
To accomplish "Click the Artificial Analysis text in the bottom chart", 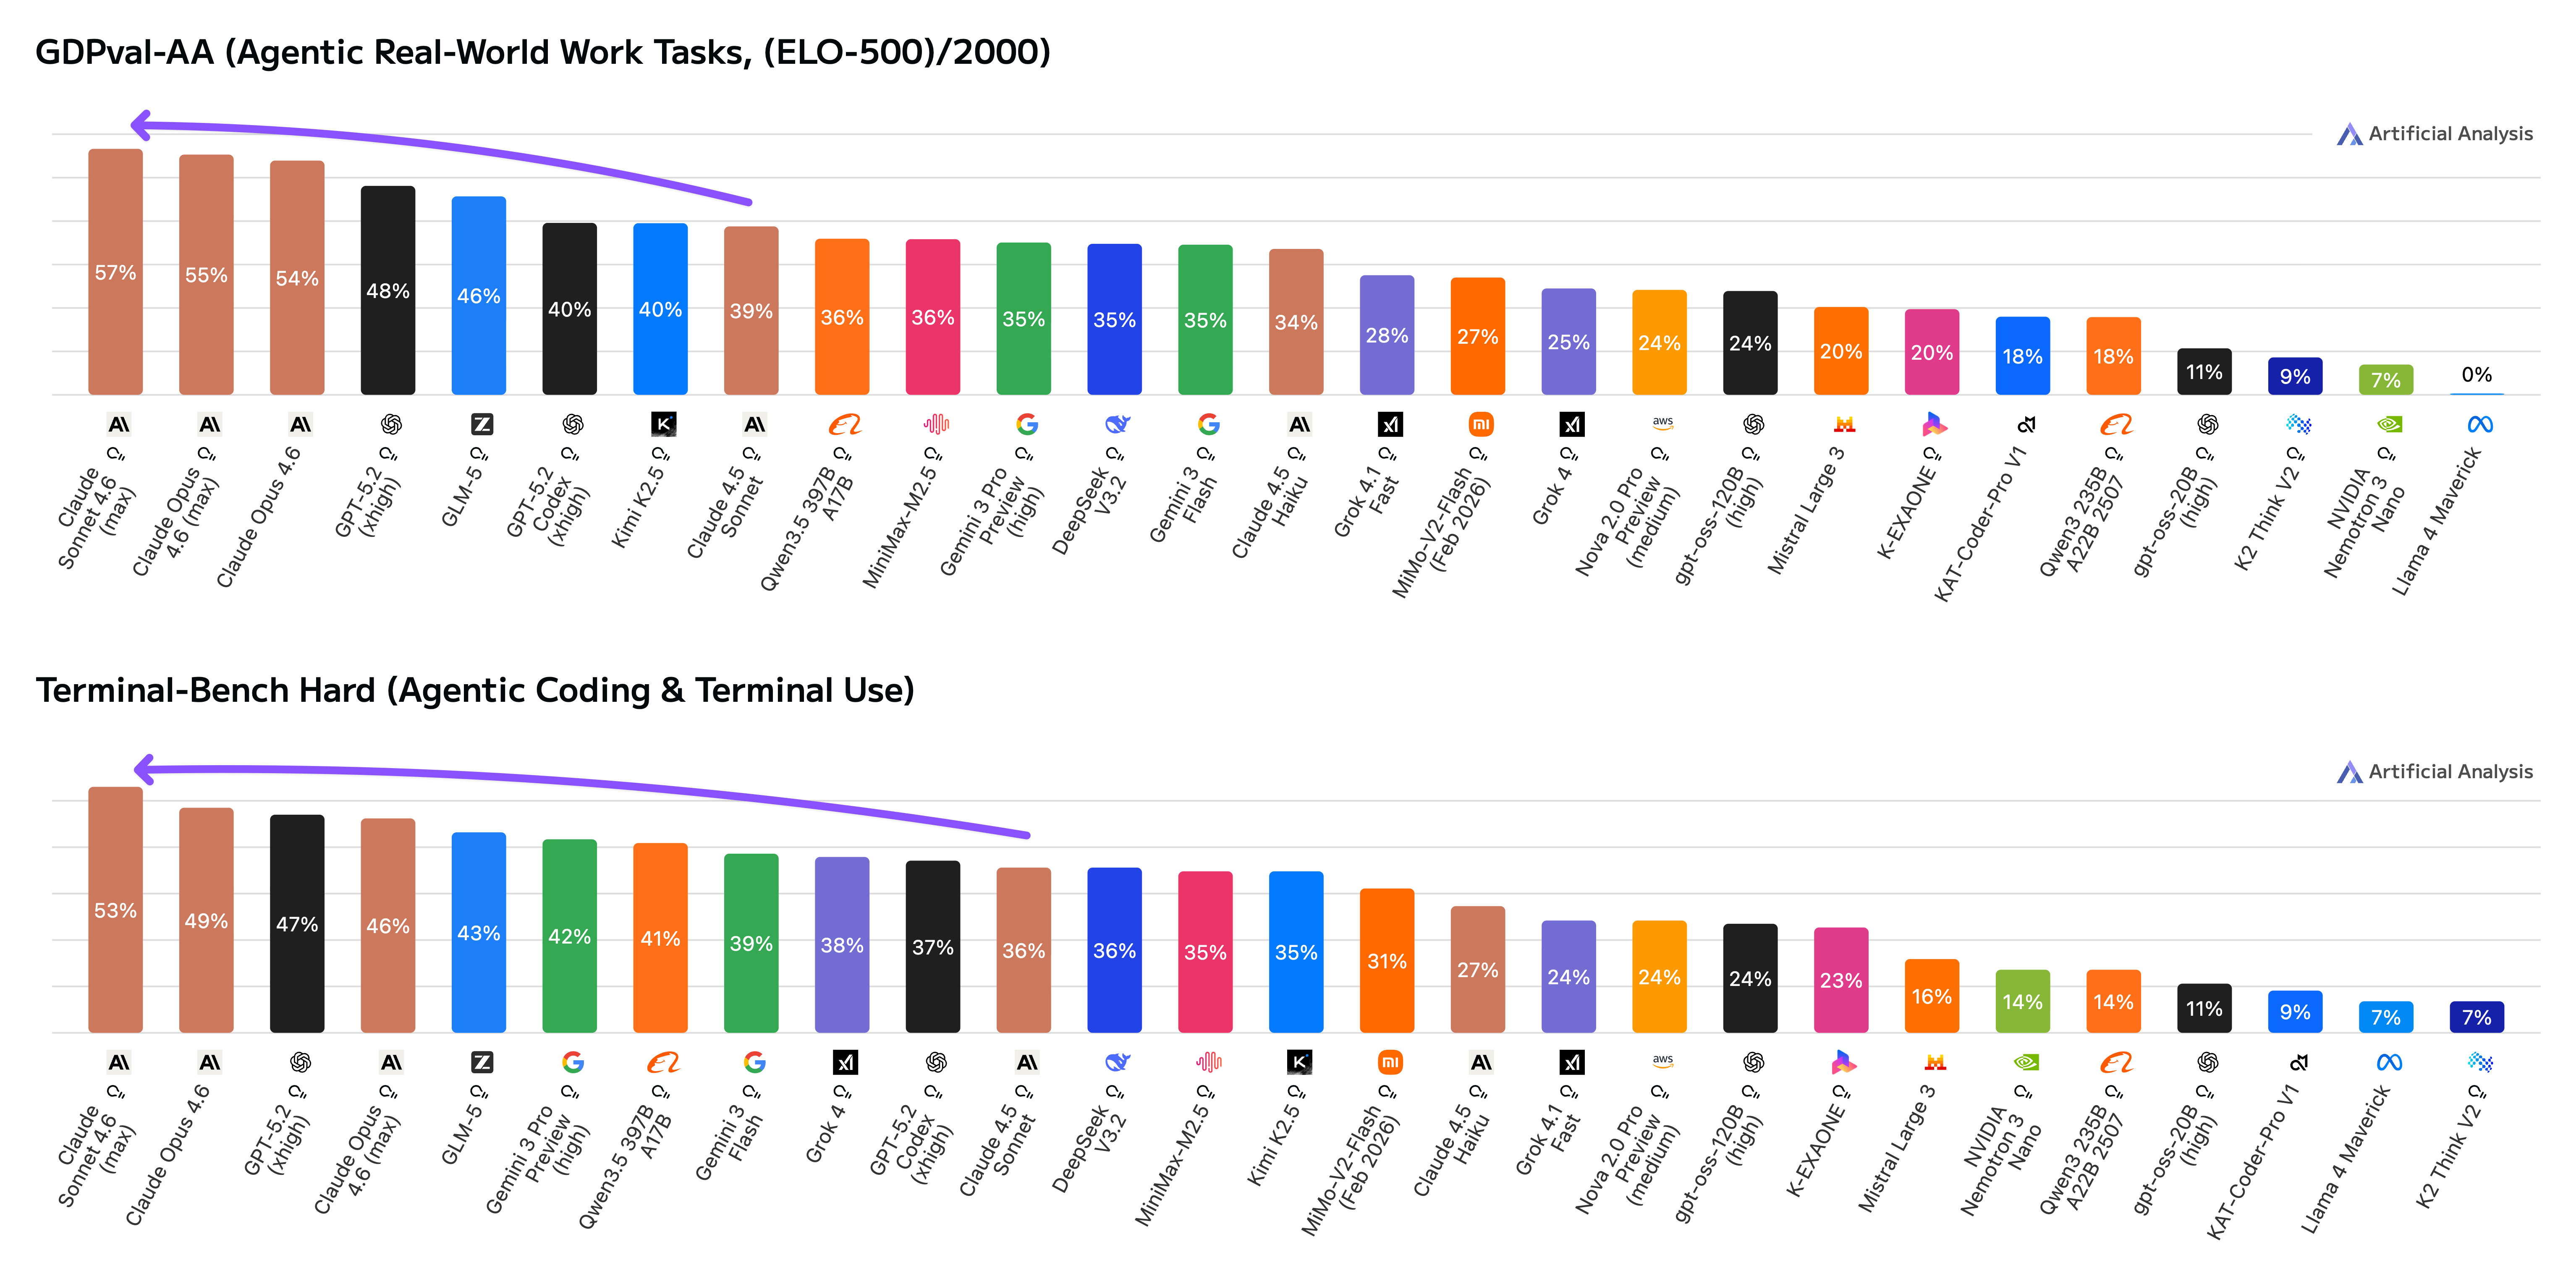I will coord(2450,772).
